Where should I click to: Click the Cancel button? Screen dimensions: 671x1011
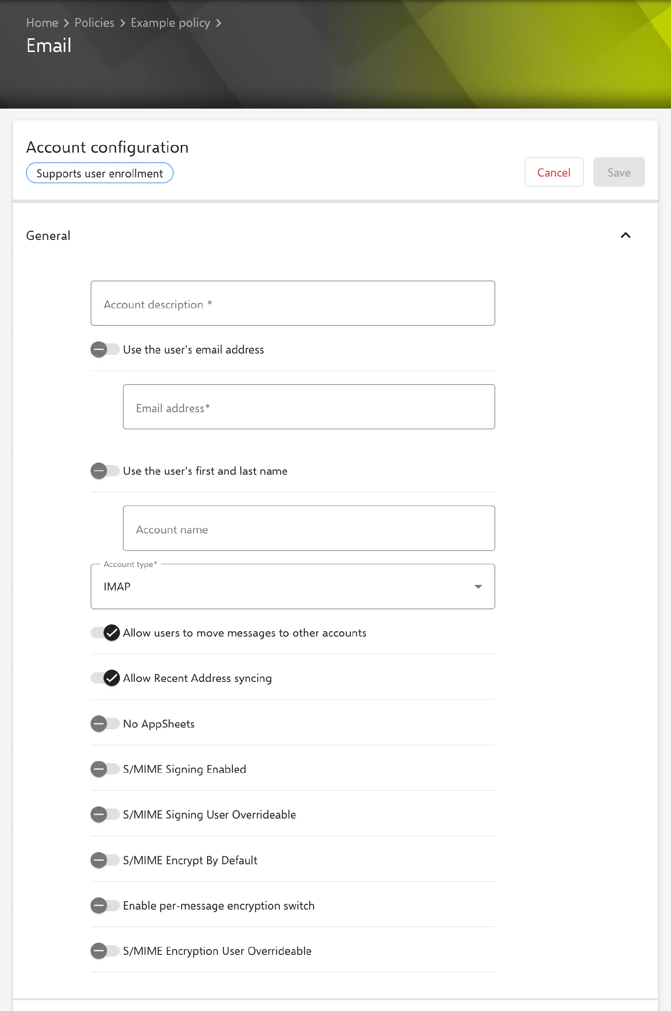tap(554, 172)
